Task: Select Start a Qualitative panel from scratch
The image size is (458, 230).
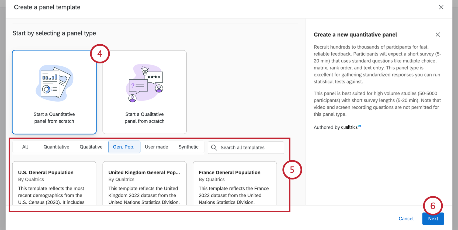Action: pyautogui.click(x=144, y=118)
